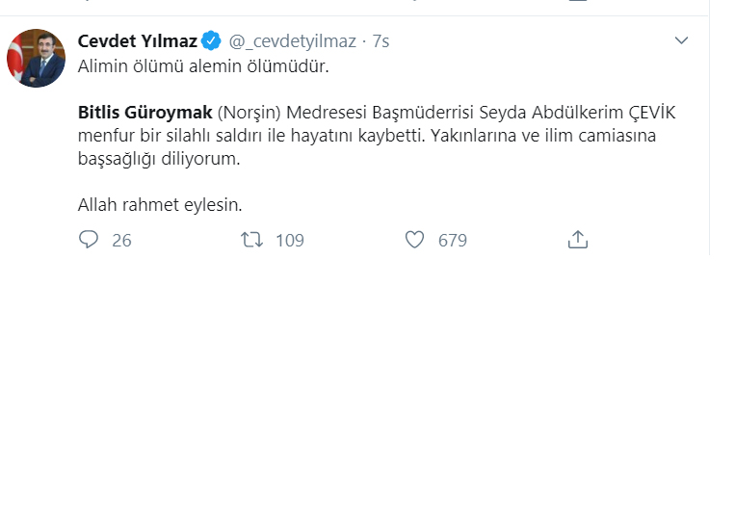The image size is (735, 517).
Task: Click the reply count 26
Action: 121,241
